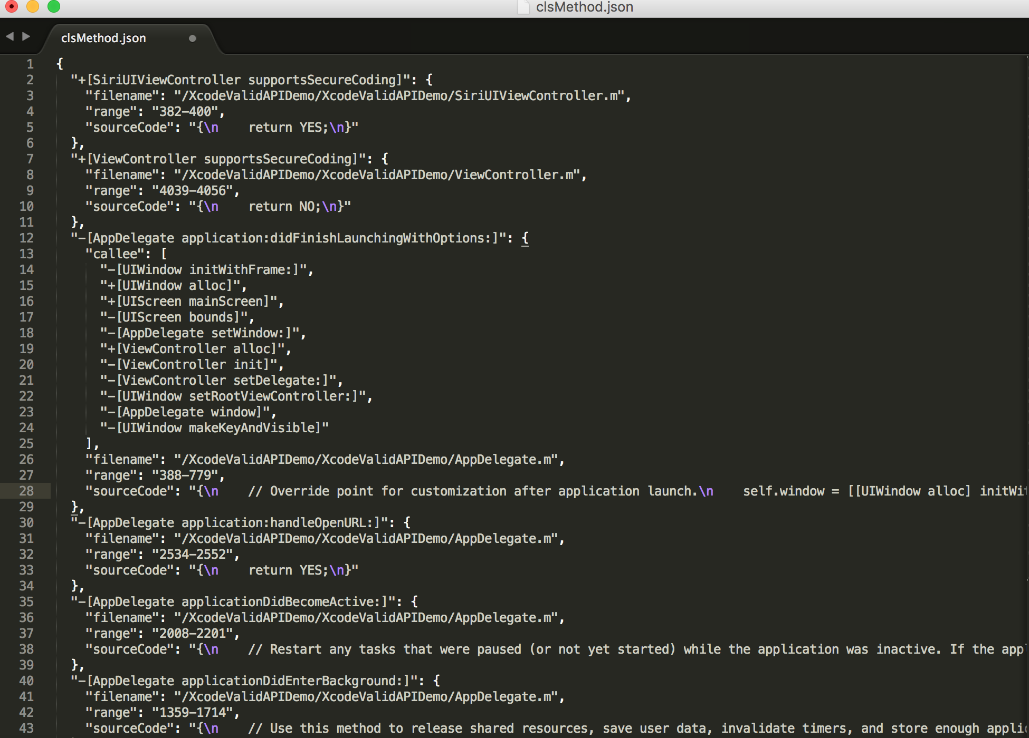1029x738 pixels.
Task: Click the forward tab navigation arrow
Action: coord(26,36)
